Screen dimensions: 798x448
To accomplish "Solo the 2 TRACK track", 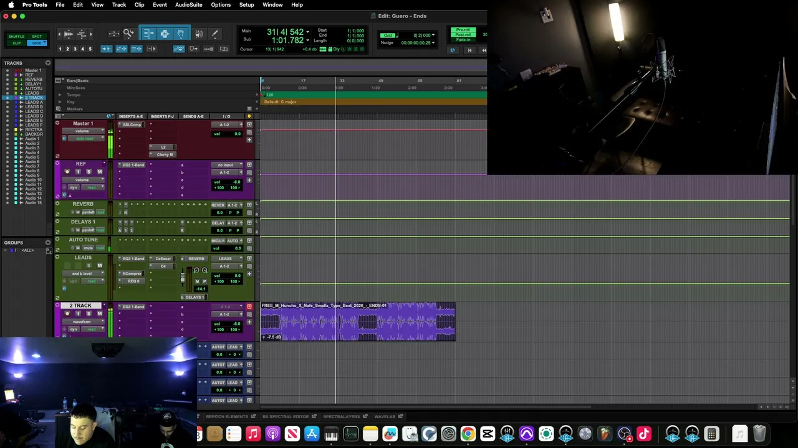I will (x=89, y=314).
